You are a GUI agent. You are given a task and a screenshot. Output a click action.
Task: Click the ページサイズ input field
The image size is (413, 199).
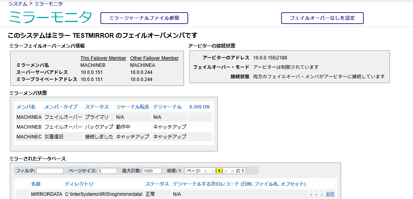(x=107, y=171)
